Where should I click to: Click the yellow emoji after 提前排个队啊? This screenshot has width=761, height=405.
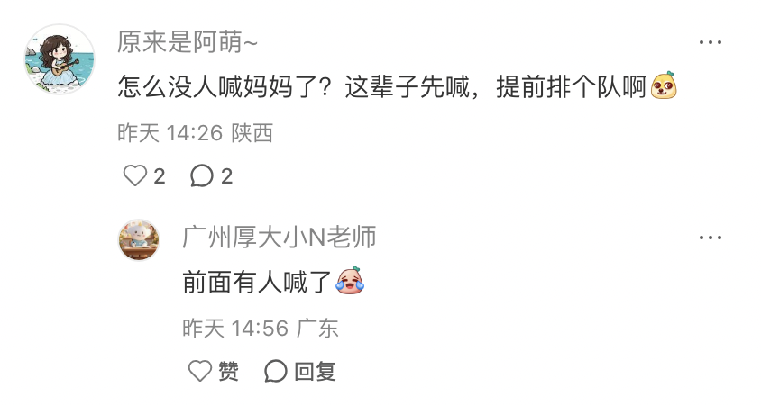(x=664, y=85)
